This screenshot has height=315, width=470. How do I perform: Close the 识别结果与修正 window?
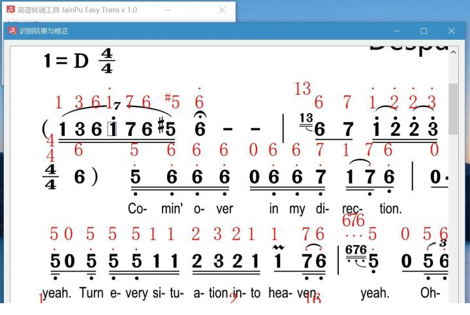452,31
